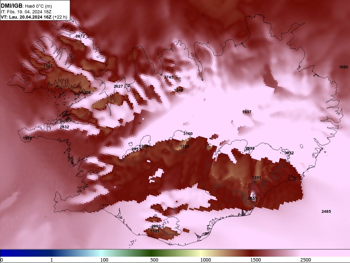Click the color scale label 0
Screen dimensions: 350x263
[x=2, y=260]
